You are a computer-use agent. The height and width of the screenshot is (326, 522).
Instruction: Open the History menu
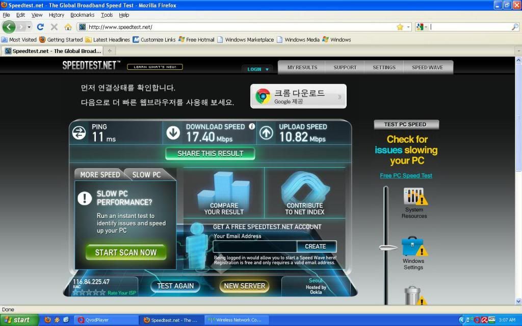(56, 15)
